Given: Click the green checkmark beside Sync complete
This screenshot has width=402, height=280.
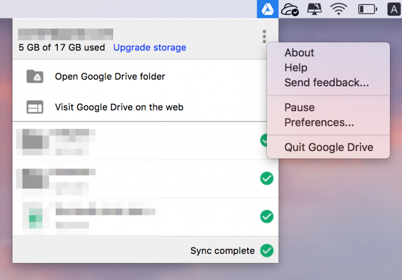Looking at the screenshot, I should pos(267,250).
